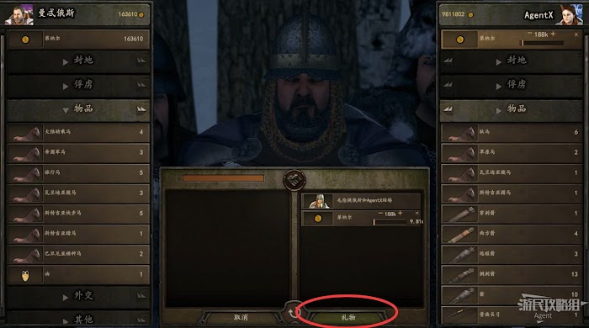
Task: Select the oil jar item 油 in left list
Action: tap(78, 274)
